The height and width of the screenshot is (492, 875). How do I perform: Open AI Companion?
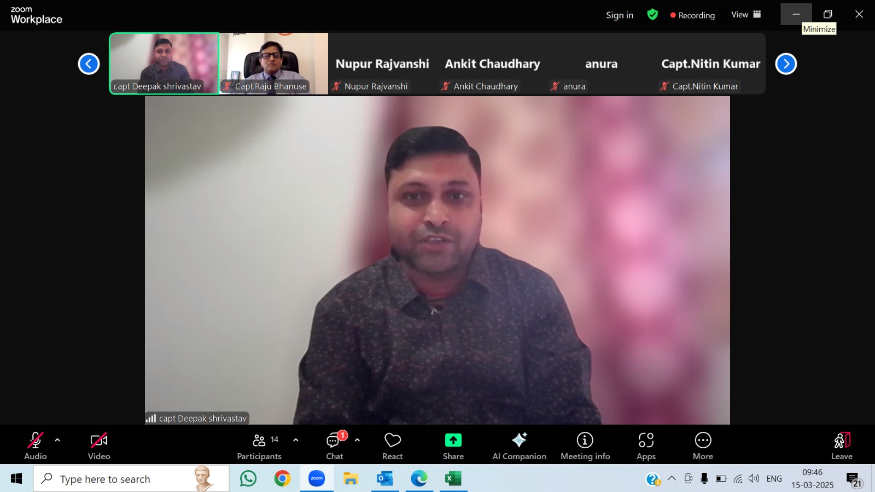[519, 445]
